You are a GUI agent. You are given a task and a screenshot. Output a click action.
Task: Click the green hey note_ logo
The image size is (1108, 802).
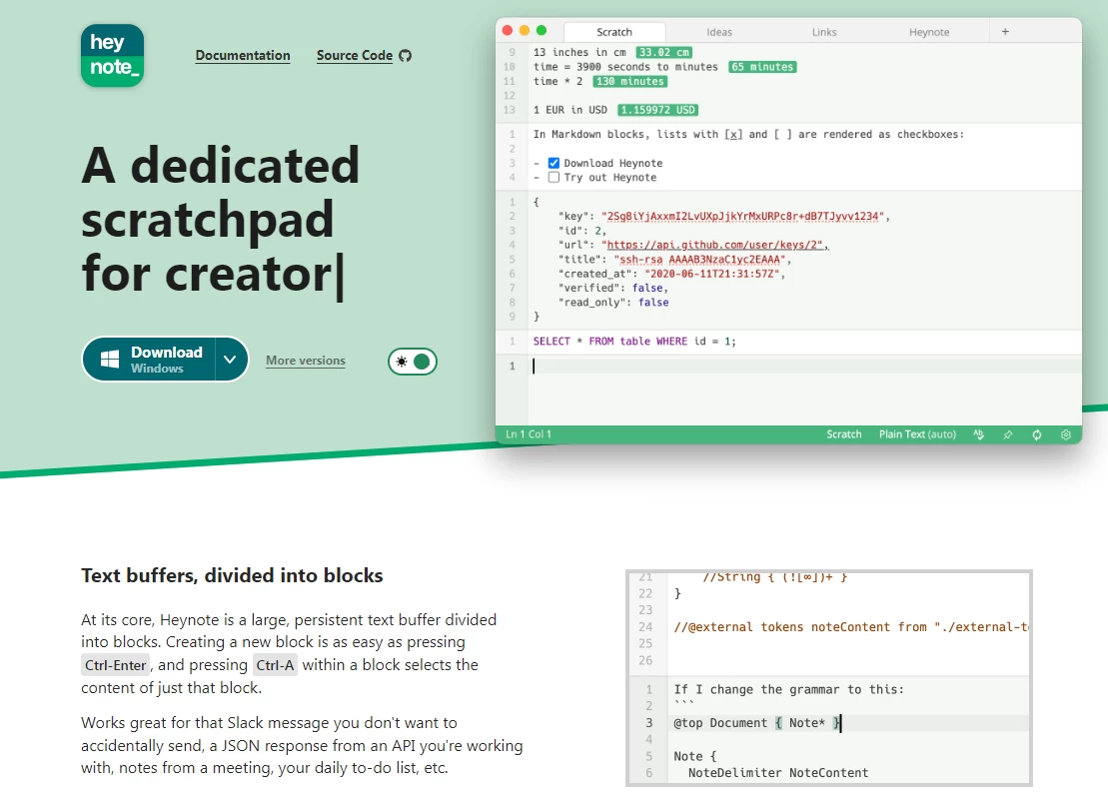tap(112, 56)
